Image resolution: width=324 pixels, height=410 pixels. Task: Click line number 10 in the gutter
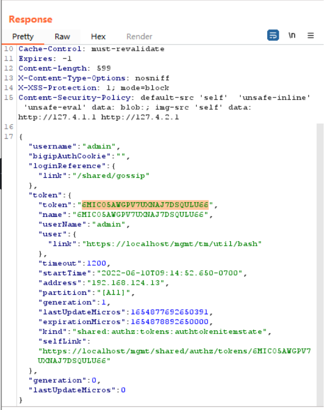pyautogui.click(x=8, y=49)
